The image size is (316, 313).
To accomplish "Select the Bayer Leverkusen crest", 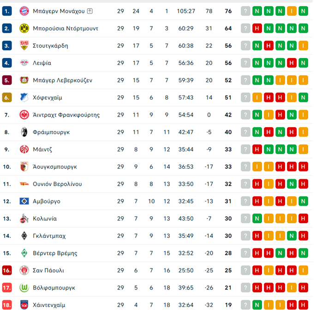I will click(24, 80).
